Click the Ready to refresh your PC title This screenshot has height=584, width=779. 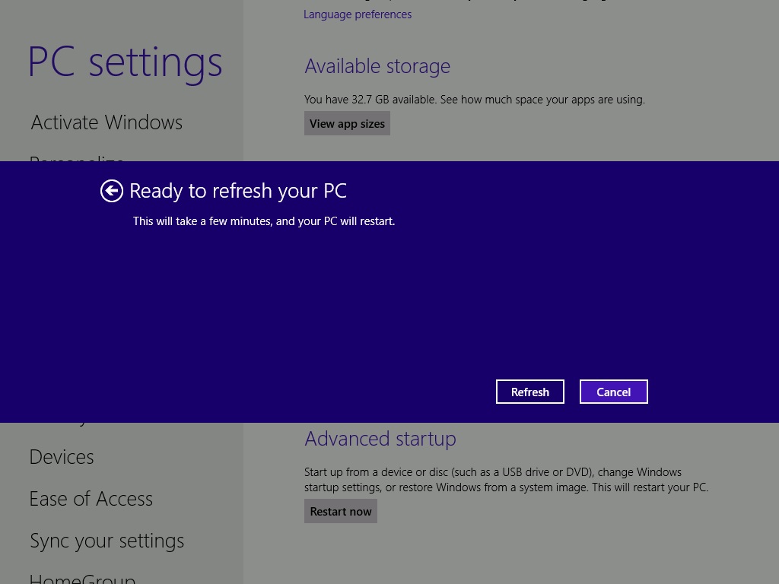pos(237,190)
